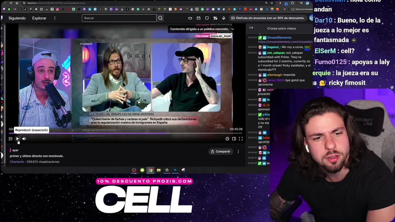Open Prime loot crown icon
395x222 pixels.
pyautogui.click(x=190, y=18)
